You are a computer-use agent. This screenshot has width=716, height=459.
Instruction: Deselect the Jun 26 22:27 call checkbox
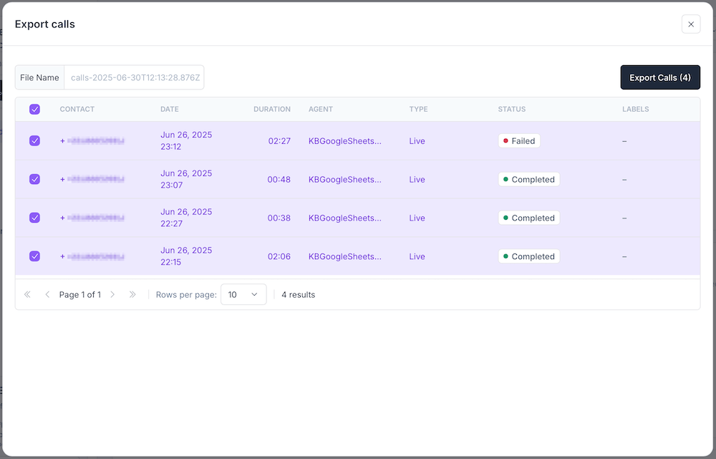34,218
